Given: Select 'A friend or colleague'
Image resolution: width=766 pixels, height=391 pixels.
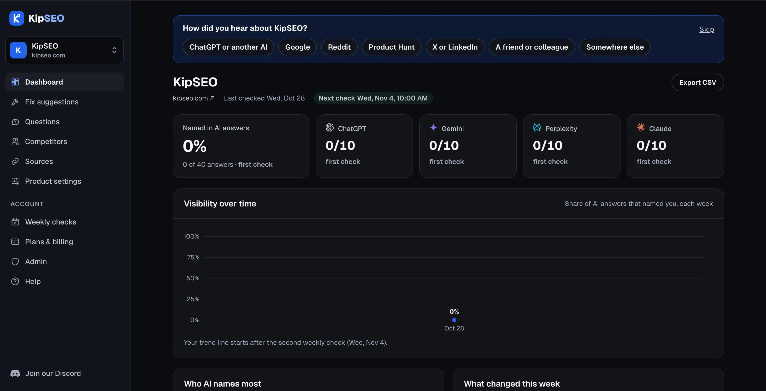Looking at the screenshot, I should coord(532,47).
